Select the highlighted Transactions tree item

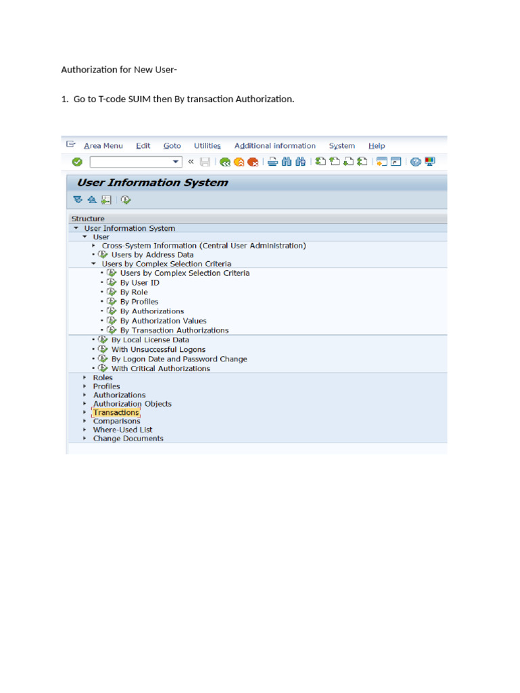[116, 412]
